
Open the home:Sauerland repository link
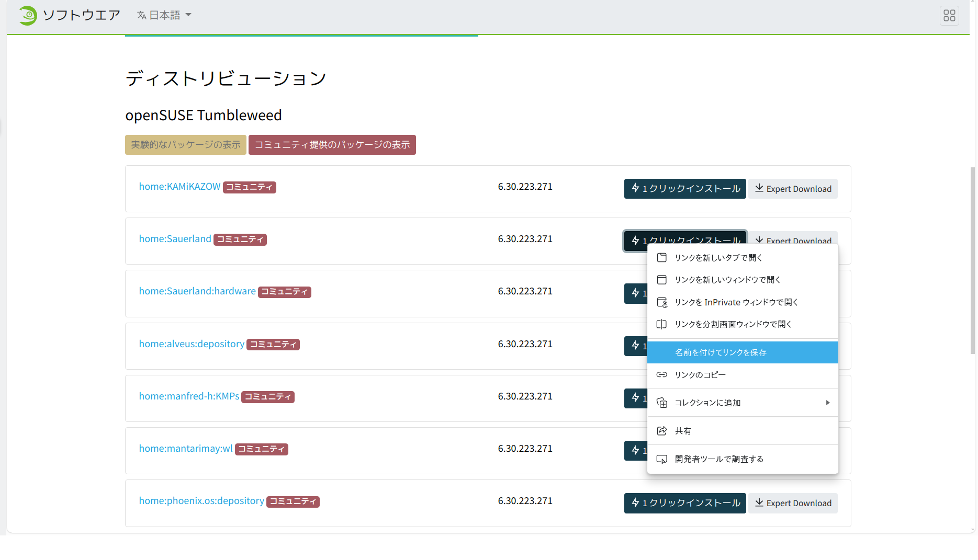[x=175, y=239]
